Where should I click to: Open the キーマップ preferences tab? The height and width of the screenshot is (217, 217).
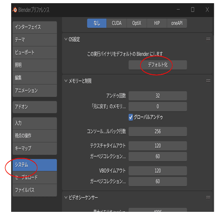[35, 148]
